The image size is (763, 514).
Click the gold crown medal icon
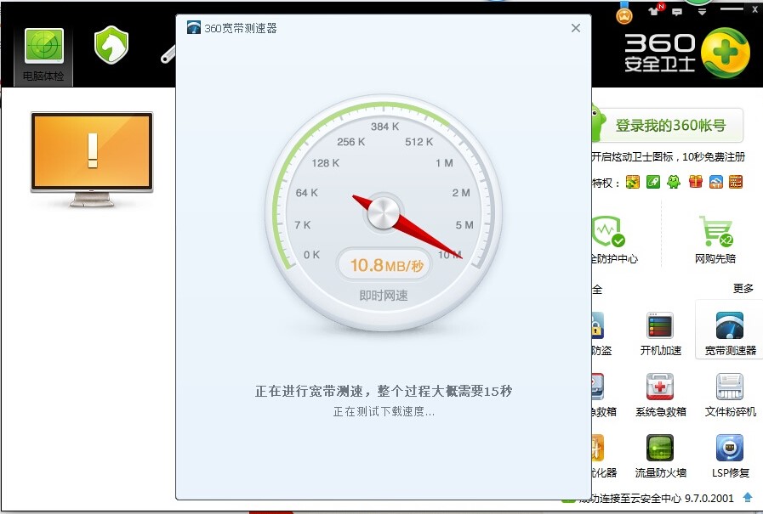point(624,14)
